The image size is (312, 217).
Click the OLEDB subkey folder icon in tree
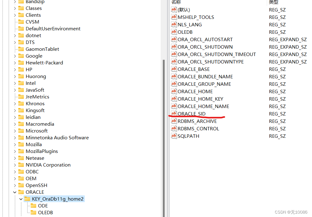tap(33, 212)
